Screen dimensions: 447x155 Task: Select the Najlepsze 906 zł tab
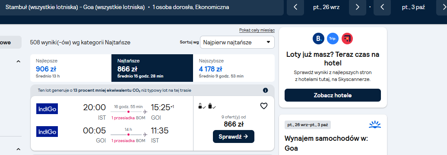tap(71, 68)
